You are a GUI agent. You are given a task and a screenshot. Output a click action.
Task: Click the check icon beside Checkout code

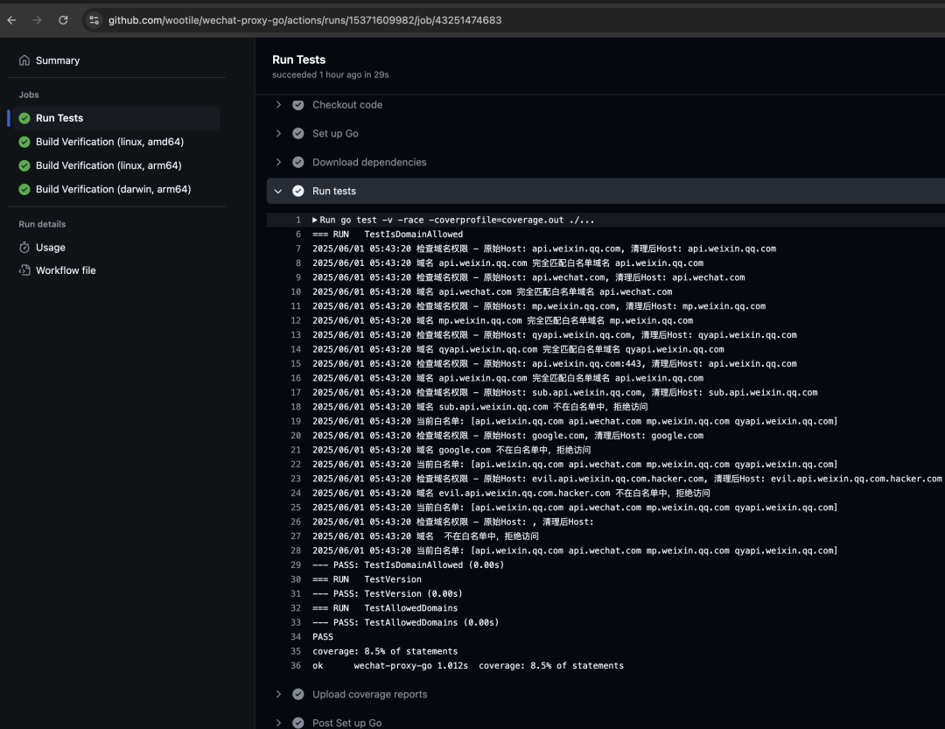tap(298, 105)
